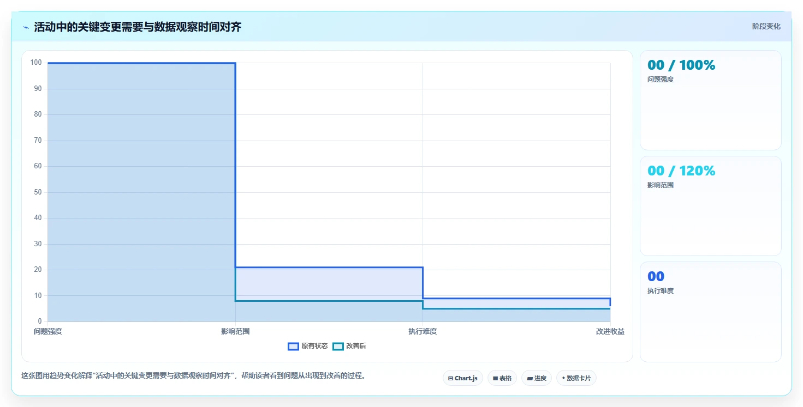
Task: Click the 00 / 120% 影响范围 card
Action: pos(711,206)
